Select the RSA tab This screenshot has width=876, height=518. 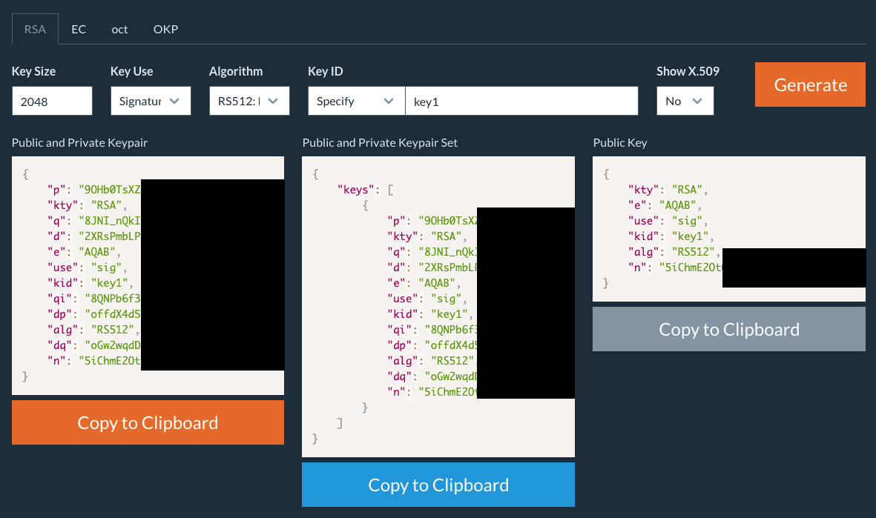(x=34, y=29)
